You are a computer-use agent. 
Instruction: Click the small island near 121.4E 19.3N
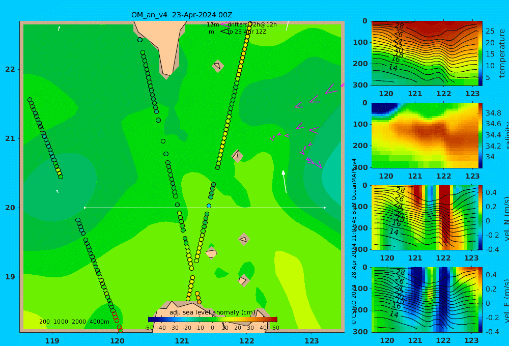click(x=211, y=253)
